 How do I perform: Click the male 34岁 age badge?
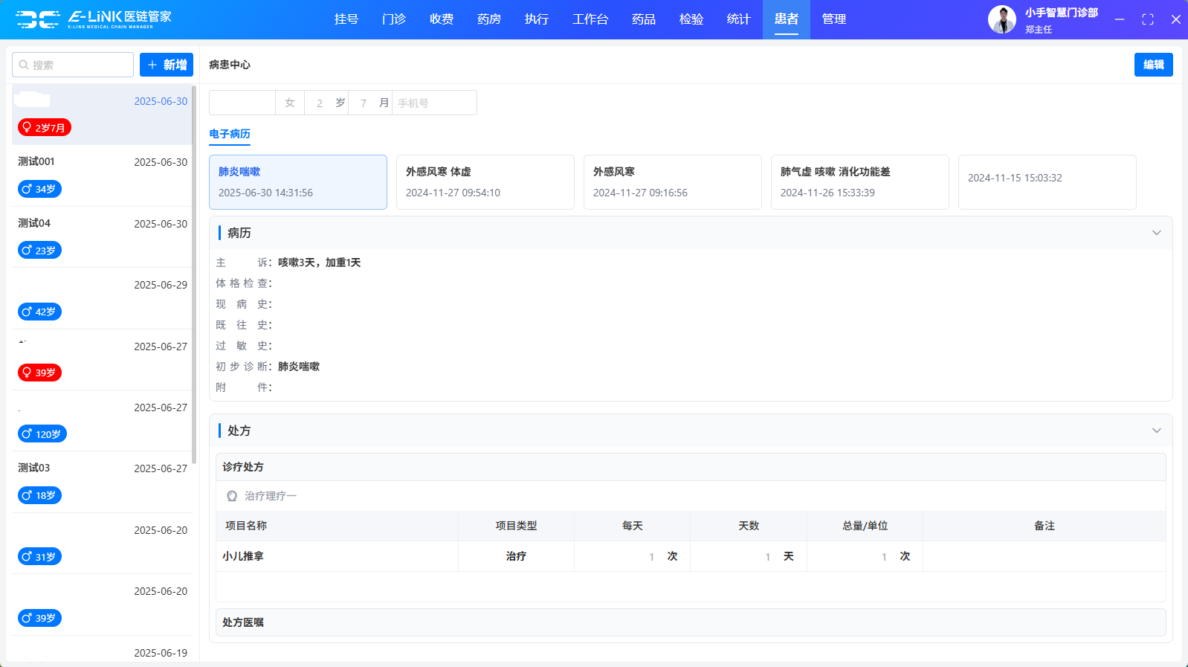39,189
